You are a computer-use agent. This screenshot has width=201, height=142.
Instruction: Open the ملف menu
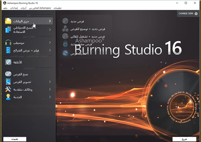[5, 8]
